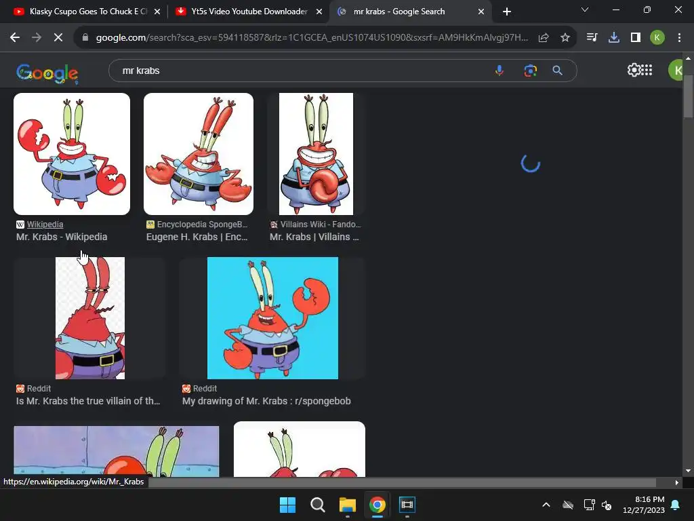Open a new browser tab
The image size is (694, 521).
point(507,12)
